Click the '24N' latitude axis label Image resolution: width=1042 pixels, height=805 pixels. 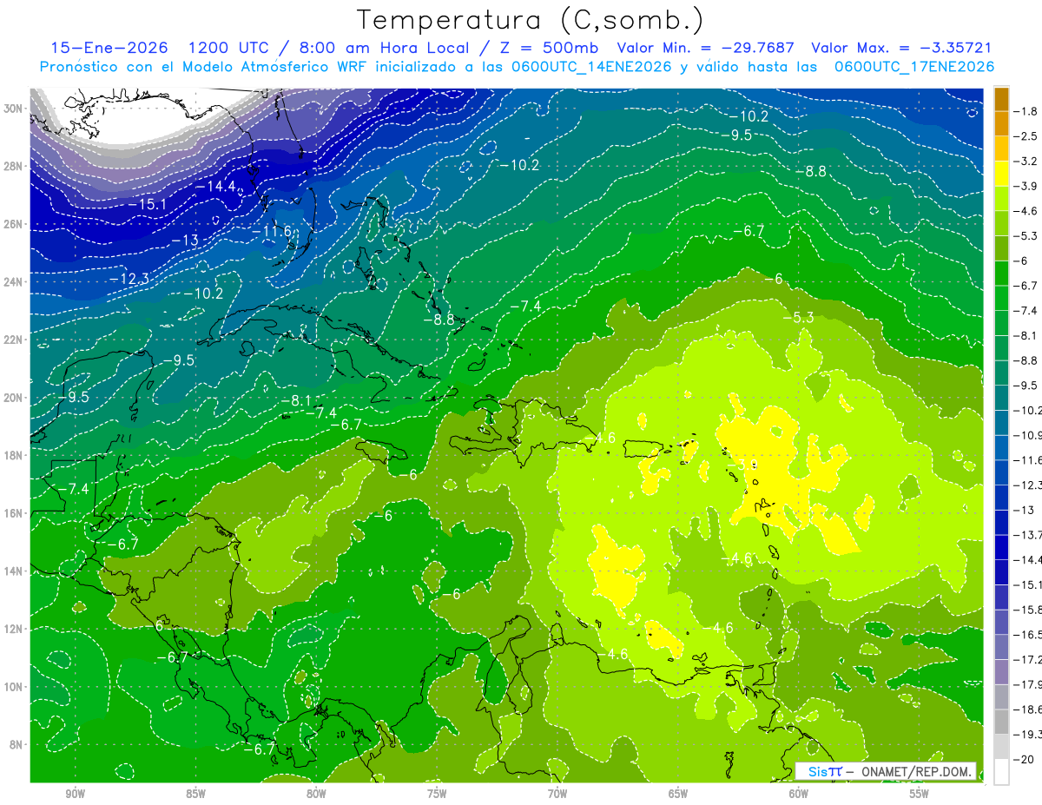(14, 281)
